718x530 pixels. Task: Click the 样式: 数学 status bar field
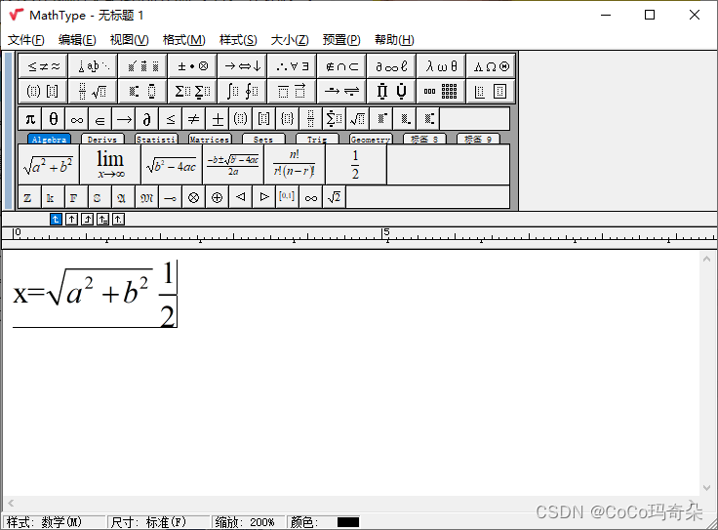pyautogui.click(x=55, y=522)
